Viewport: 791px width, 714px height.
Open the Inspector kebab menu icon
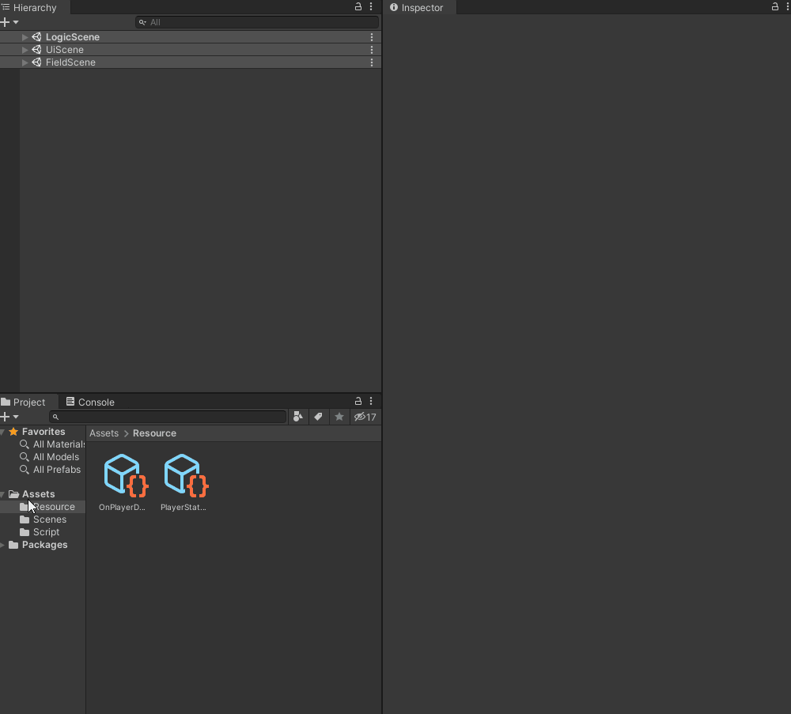coord(788,6)
